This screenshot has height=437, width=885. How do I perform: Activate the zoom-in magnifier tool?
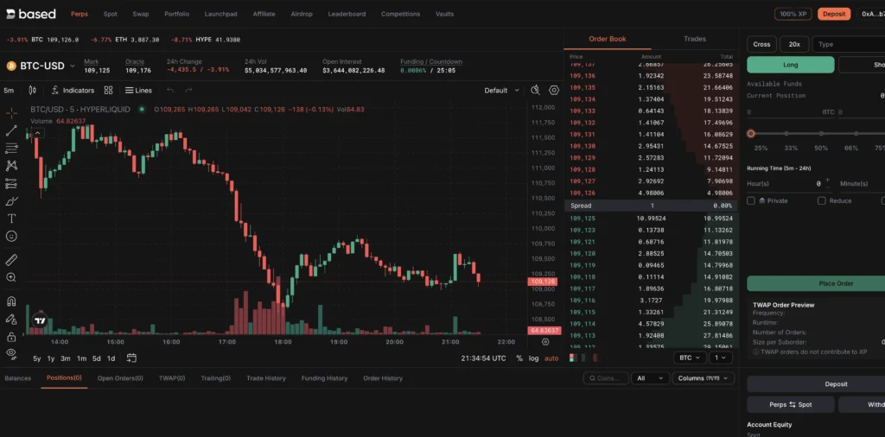(x=11, y=277)
